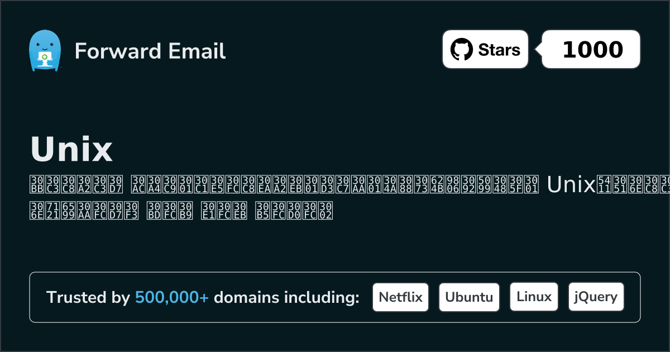This screenshot has height=352, width=670.
Task: Click the blue 500,000+ number
Action: tap(172, 298)
